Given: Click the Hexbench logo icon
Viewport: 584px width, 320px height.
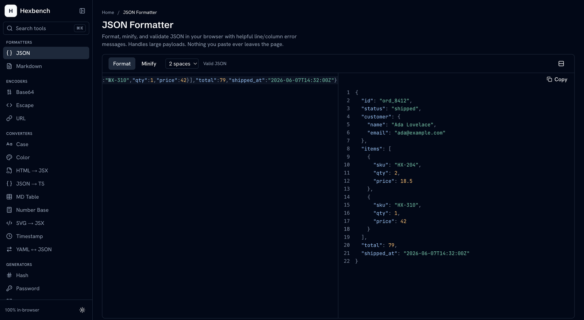Looking at the screenshot, I should pos(11,11).
